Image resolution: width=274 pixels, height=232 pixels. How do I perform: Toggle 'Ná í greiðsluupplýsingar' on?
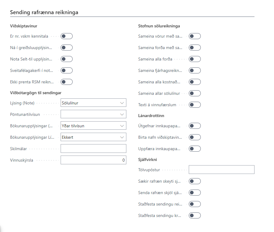click(x=66, y=47)
